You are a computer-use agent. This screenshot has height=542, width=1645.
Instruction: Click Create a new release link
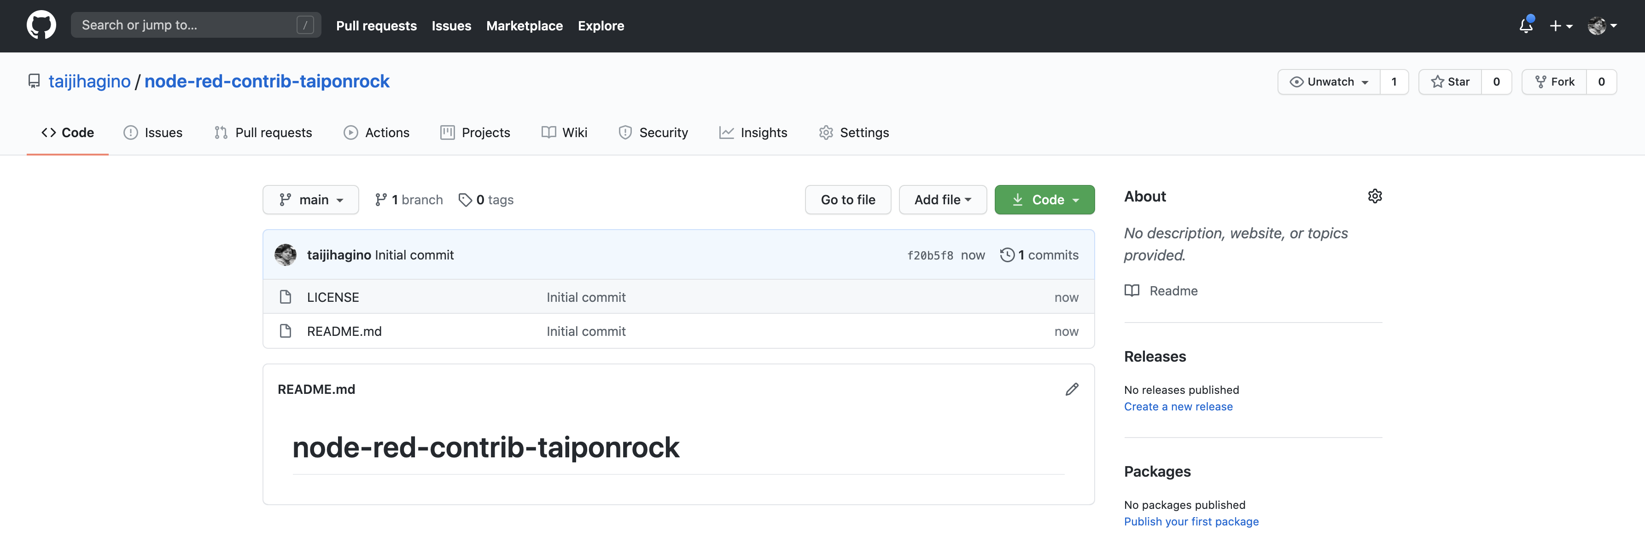(1178, 407)
